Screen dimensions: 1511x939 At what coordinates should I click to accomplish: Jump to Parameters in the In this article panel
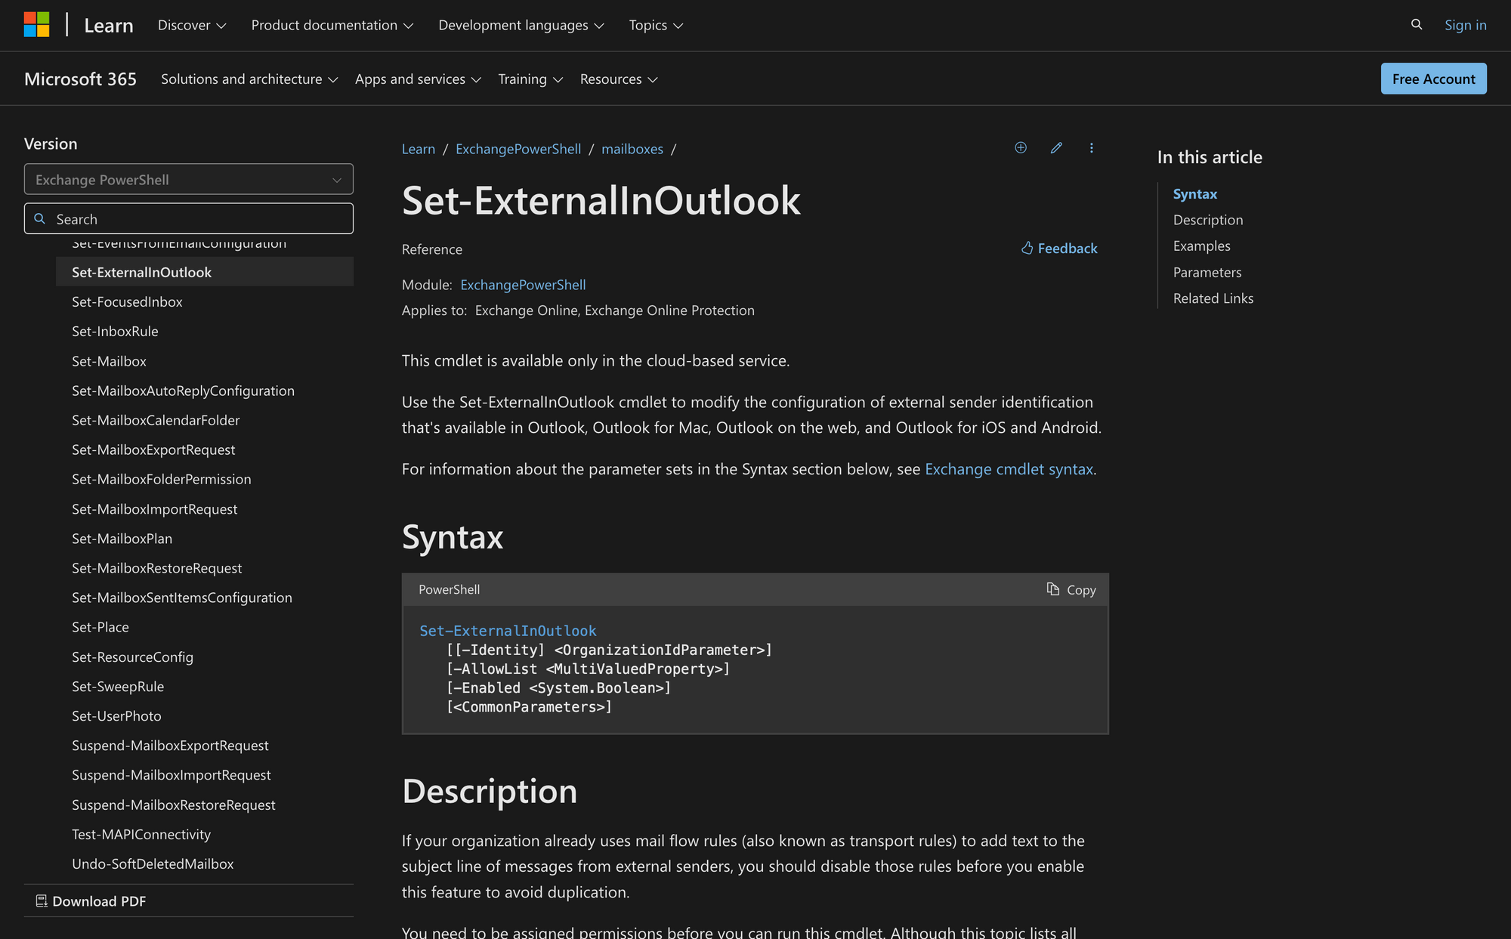[x=1207, y=272]
